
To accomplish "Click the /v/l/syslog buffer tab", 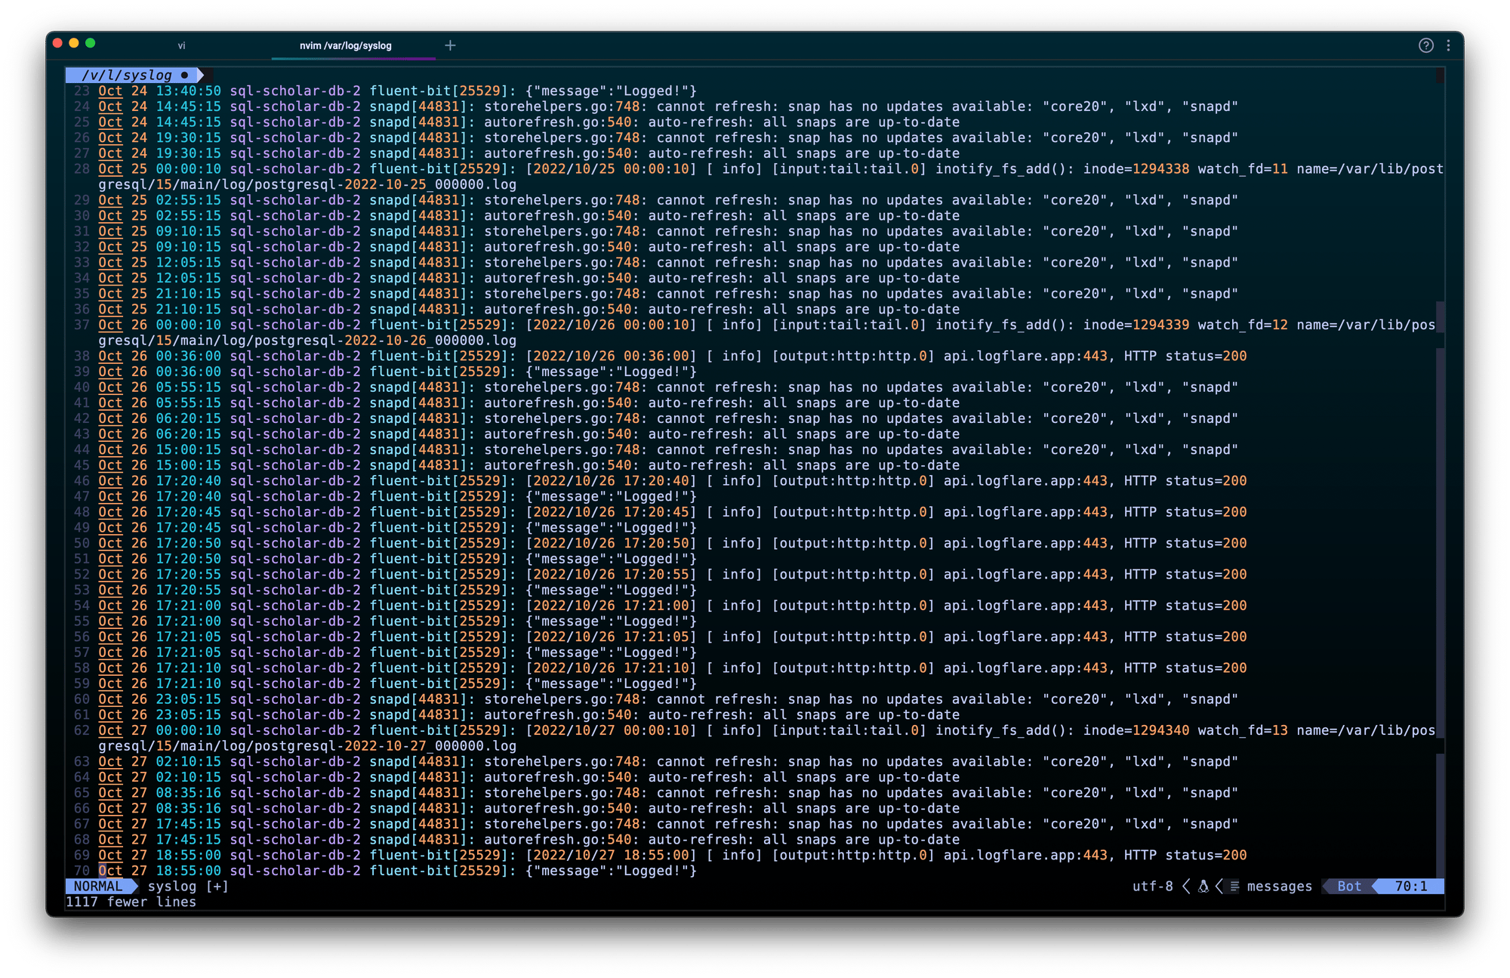I will [127, 75].
